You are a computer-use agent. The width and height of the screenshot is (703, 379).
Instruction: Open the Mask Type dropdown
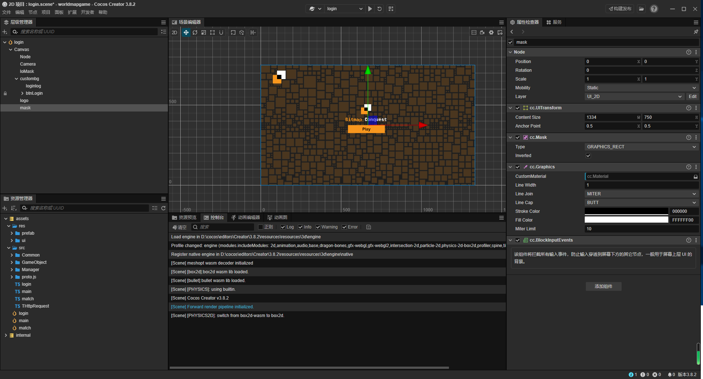[x=641, y=147]
